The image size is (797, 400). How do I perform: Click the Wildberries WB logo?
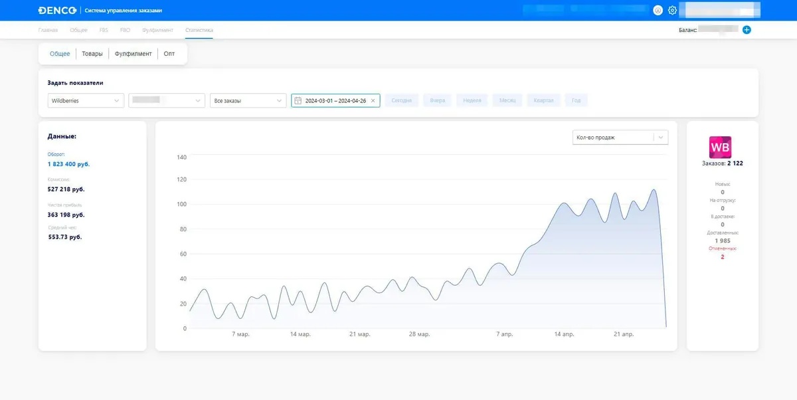pyautogui.click(x=721, y=147)
